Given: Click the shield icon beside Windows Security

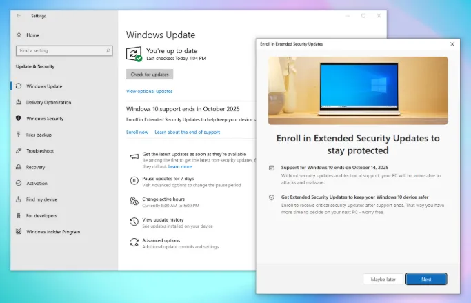Looking at the screenshot, I should coord(19,118).
